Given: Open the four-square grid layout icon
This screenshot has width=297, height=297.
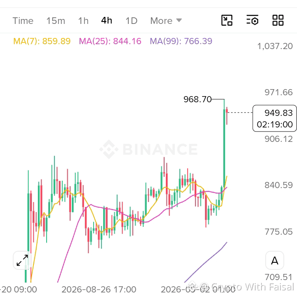Looking at the screenshot, I should coord(278,20).
